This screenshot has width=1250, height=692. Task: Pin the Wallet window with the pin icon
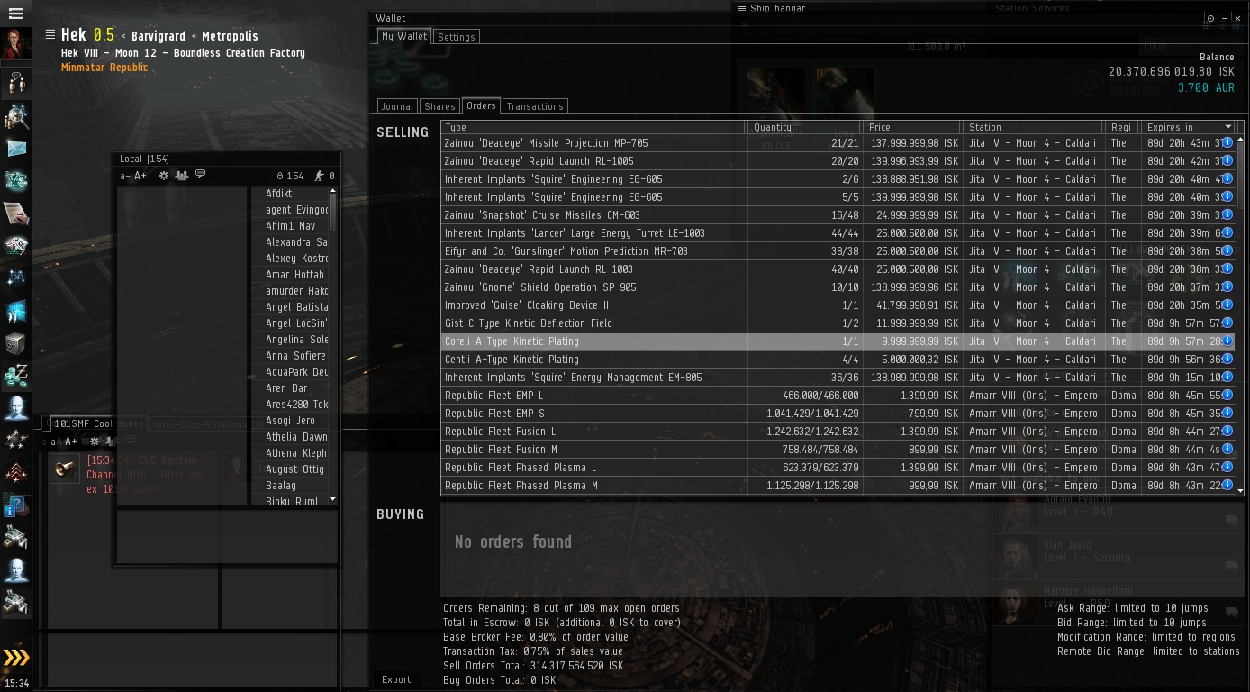1211,18
